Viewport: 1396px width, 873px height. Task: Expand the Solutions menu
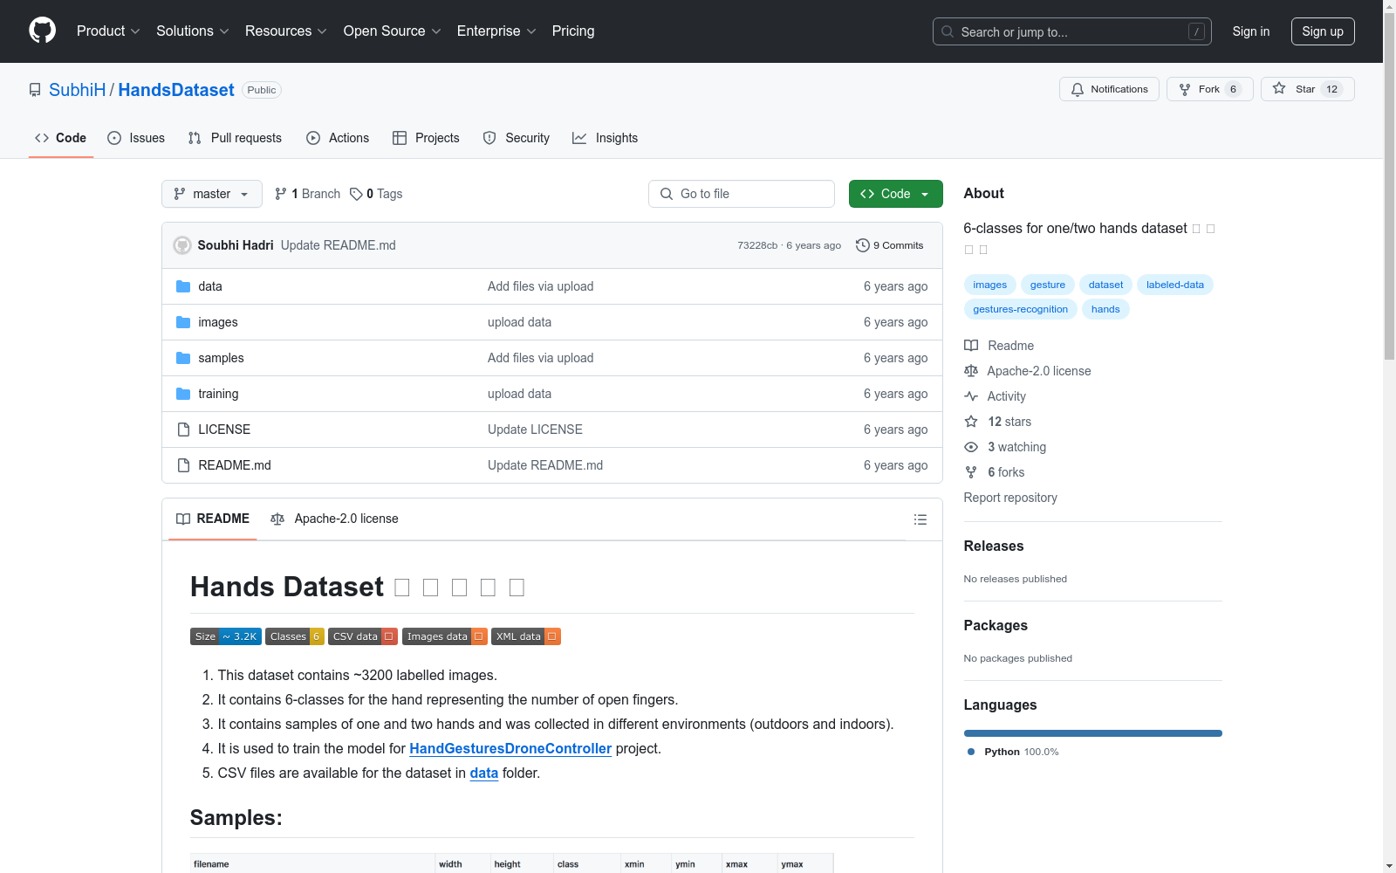(193, 31)
